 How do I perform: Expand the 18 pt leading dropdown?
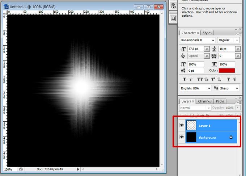(x=238, y=49)
